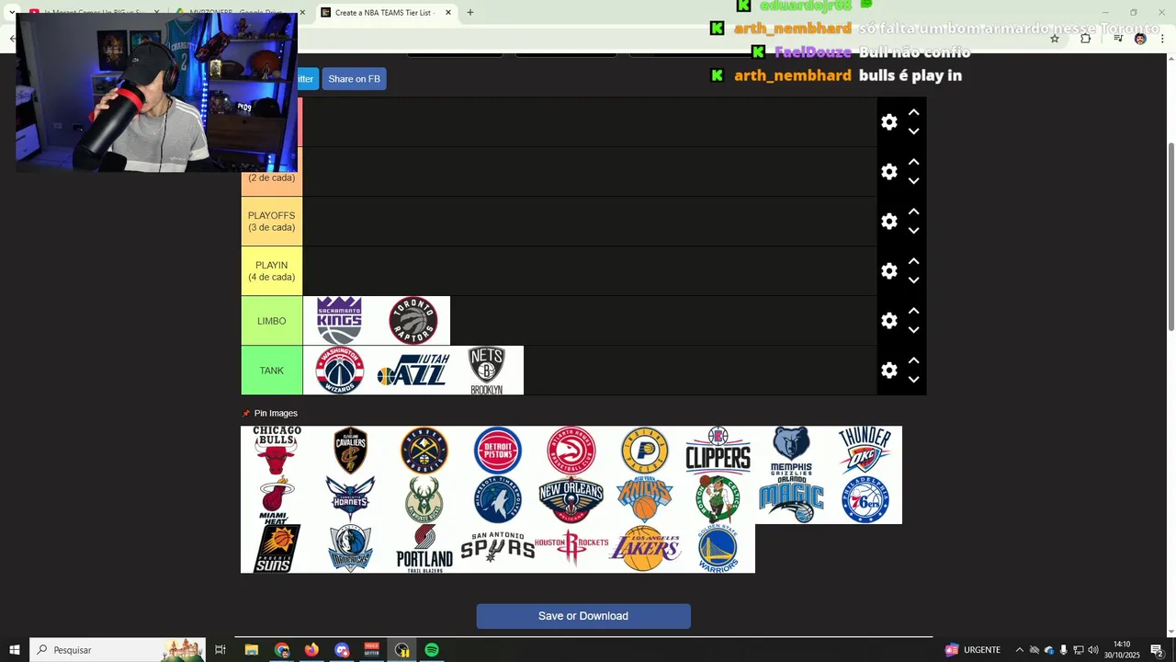Pick the Indiana Pacers logo
The height and width of the screenshot is (662, 1176).
(645, 451)
